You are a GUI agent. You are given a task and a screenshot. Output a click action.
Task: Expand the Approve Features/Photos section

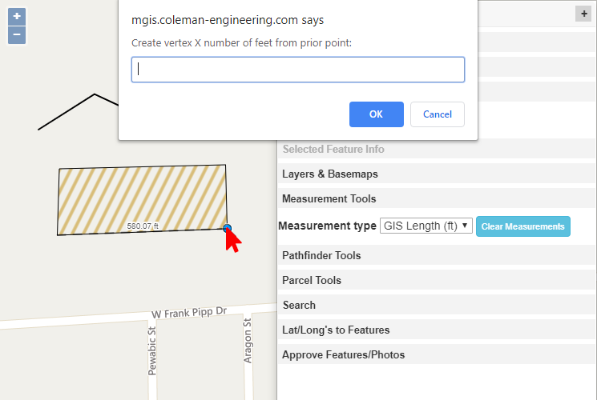coord(343,355)
